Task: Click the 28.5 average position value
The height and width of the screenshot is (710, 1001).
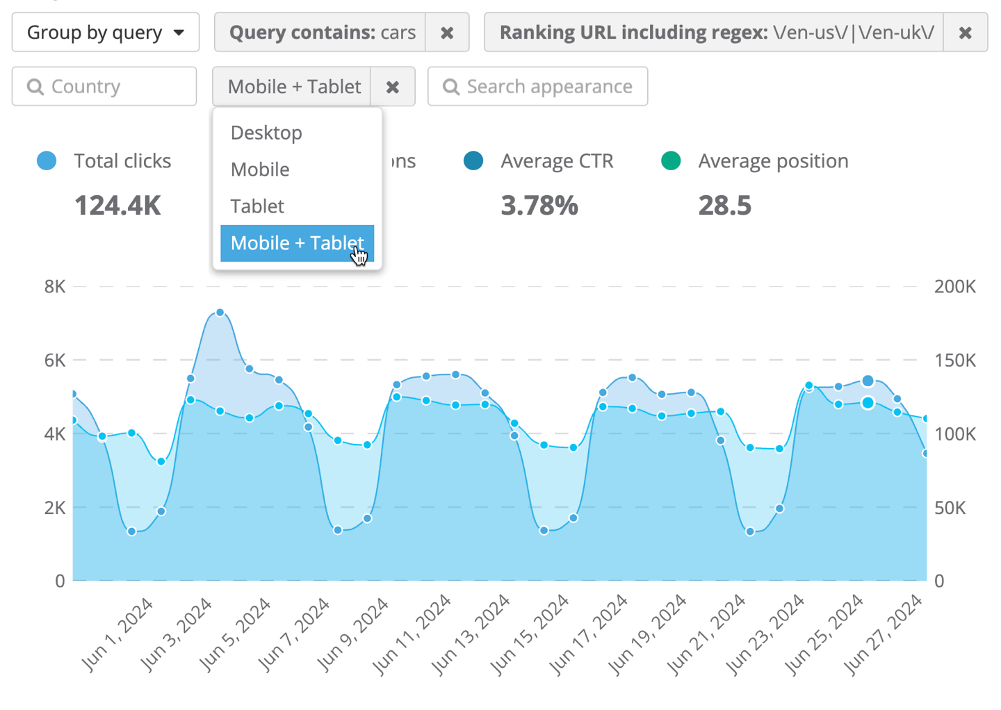Action: pos(725,206)
